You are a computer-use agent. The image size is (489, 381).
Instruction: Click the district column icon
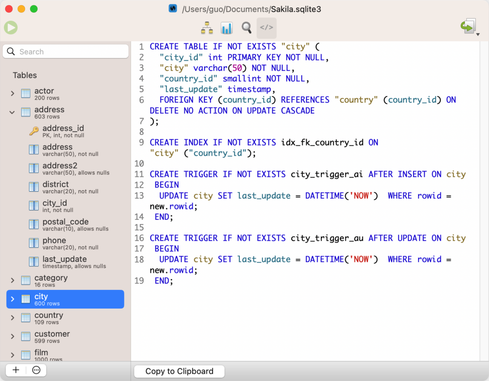(x=34, y=187)
